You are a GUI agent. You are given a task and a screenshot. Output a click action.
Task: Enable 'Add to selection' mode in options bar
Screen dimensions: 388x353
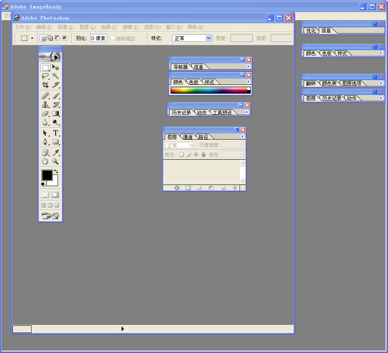point(50,38)
